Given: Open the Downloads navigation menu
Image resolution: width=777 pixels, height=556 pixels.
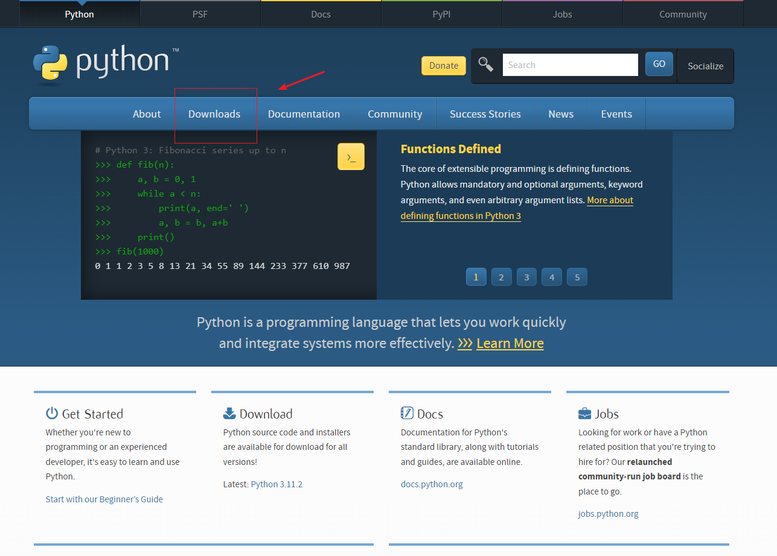Looking at the screenshot, I should 214,114.
